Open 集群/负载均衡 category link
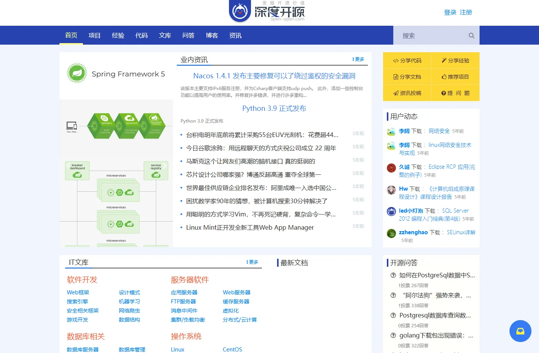The image size is (539, 353). pos(188,320)
